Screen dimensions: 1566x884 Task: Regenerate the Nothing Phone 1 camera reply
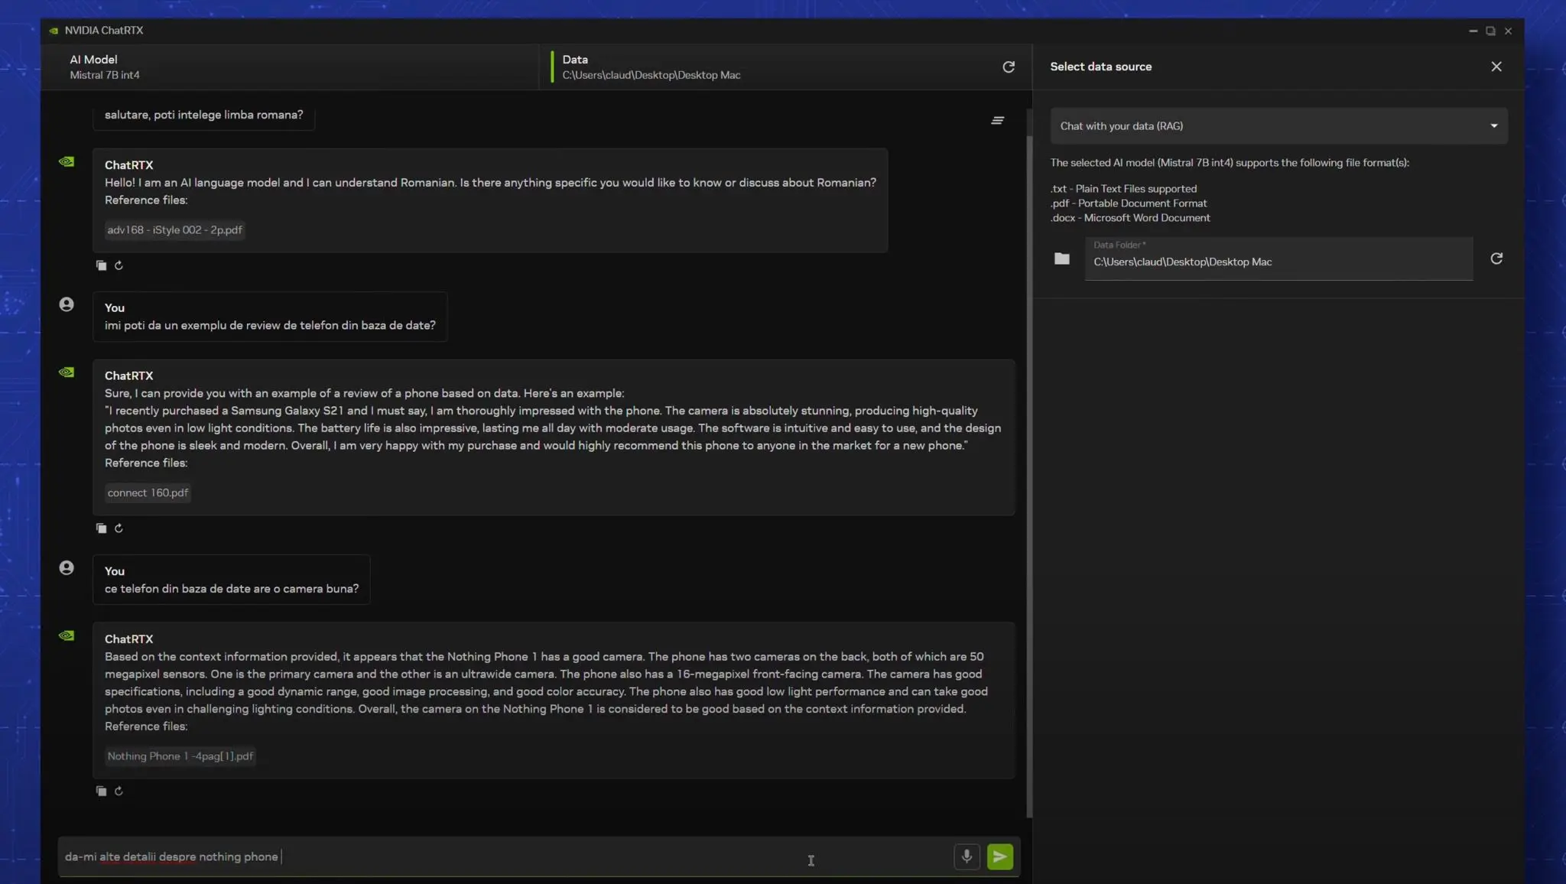[x=119, y=791]
